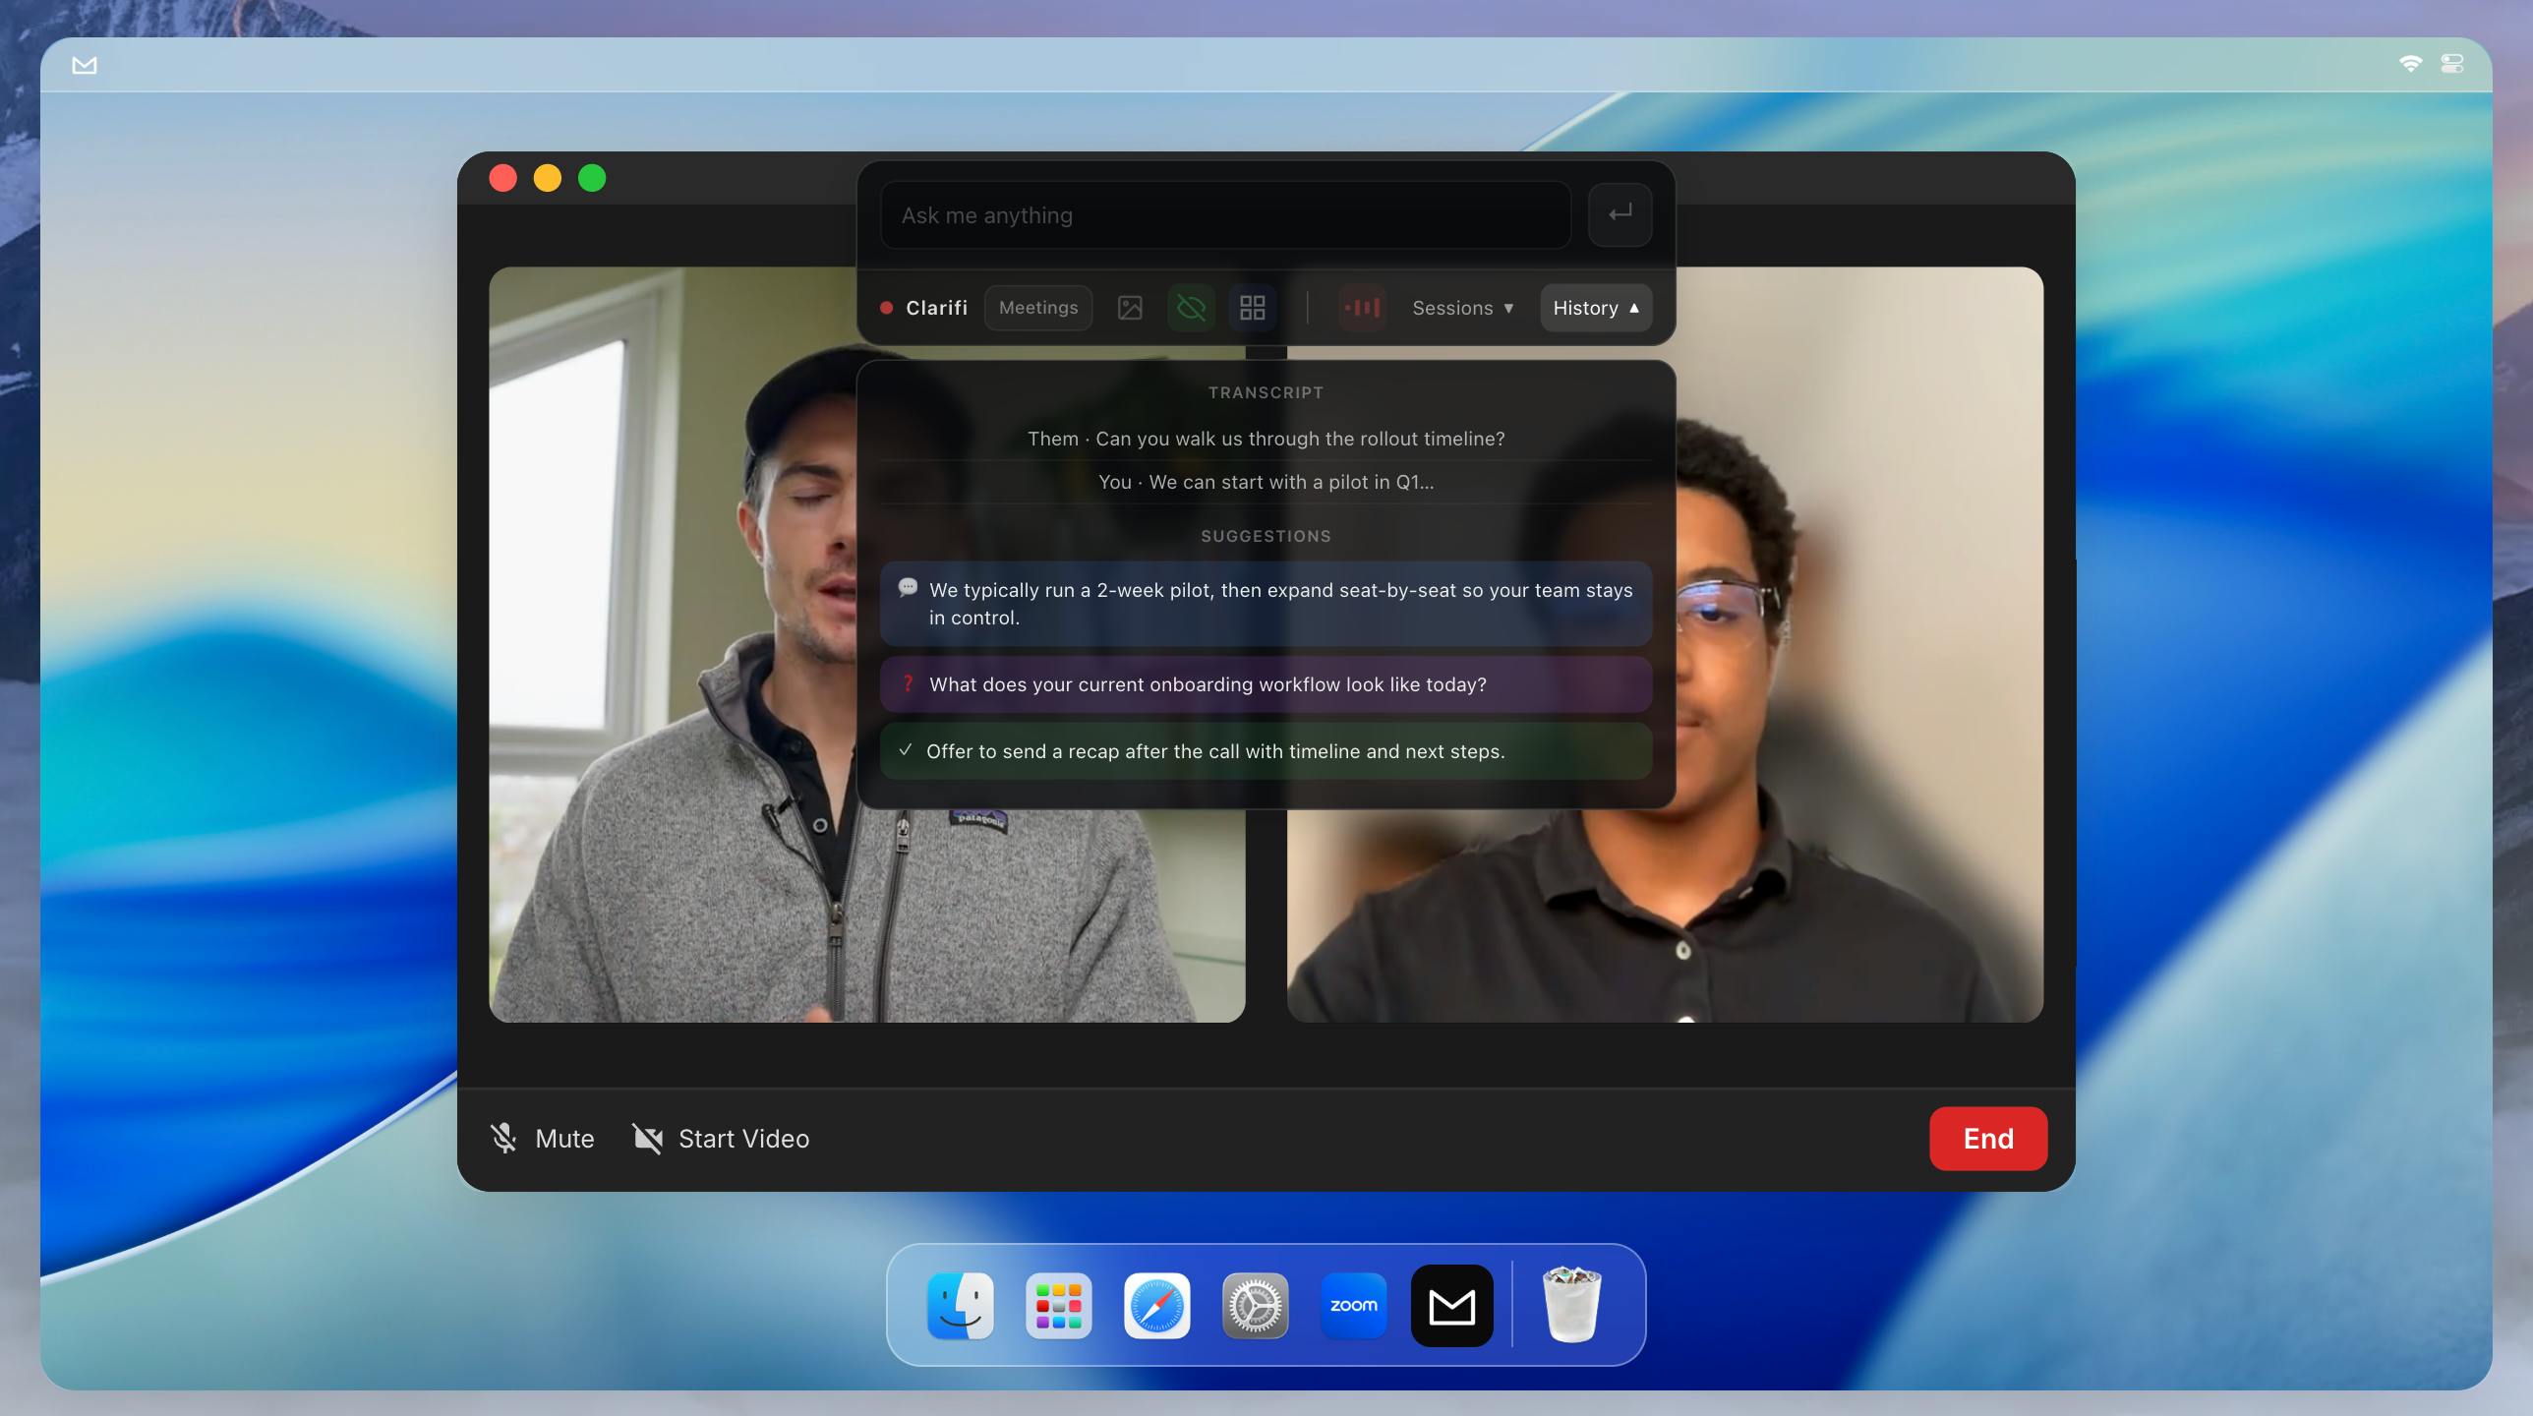Collapse the History panel
Viewport: 2533px width, 1416px height.
(x=1596, y=308)
